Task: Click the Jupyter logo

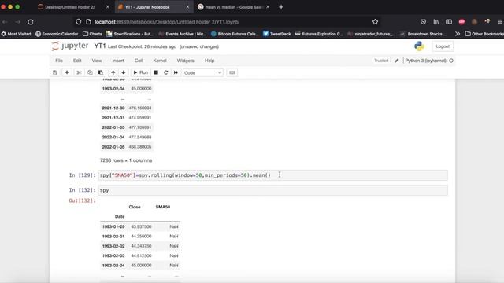Action: point(70,46)
